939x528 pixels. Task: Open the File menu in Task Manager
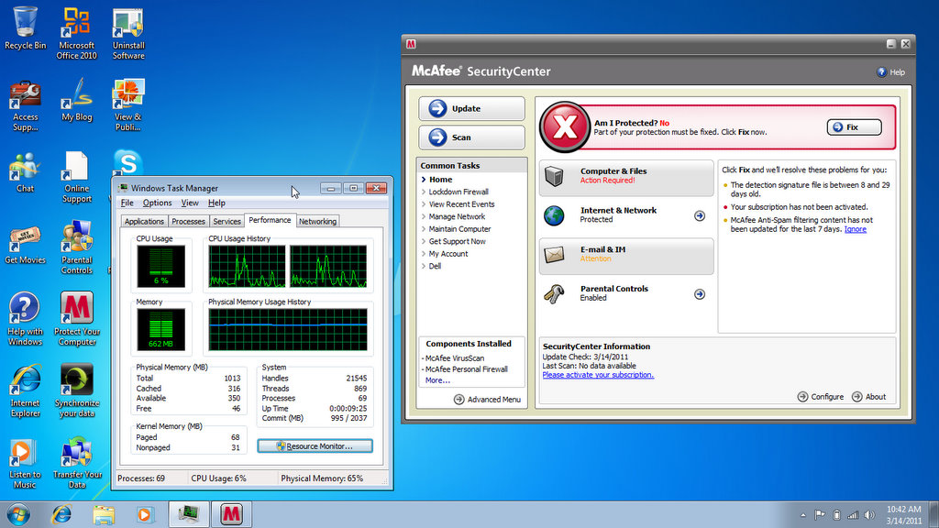click(127, 203)
